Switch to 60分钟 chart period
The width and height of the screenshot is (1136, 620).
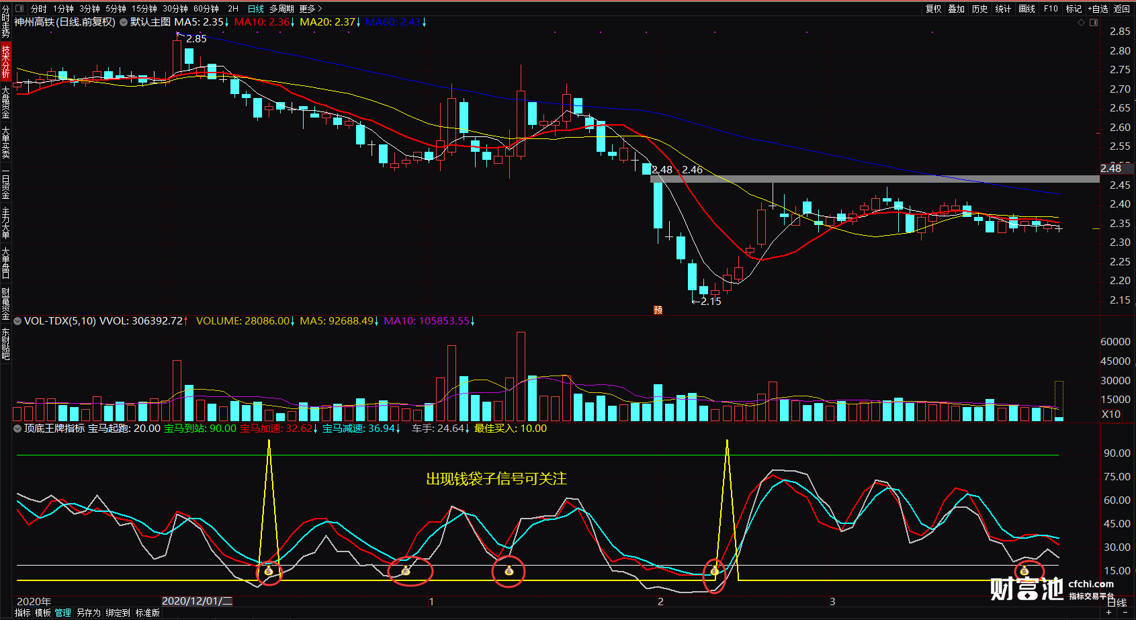206,9
